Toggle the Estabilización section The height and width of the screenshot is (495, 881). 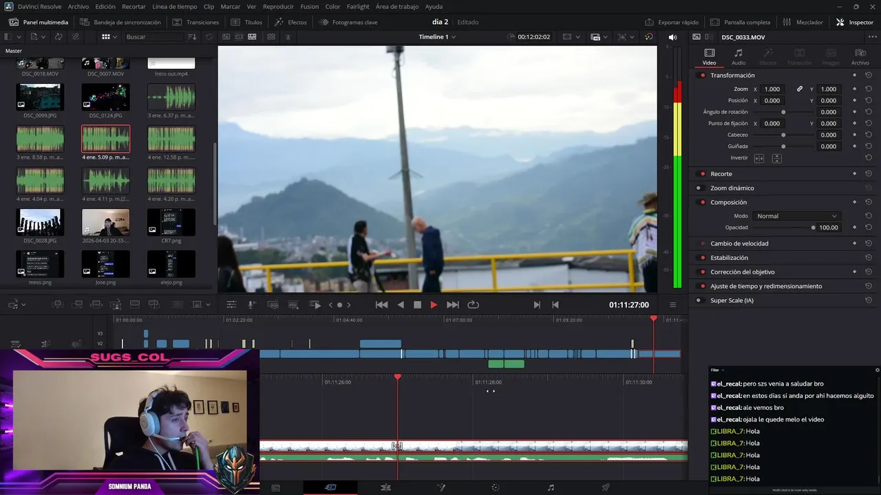tap(702, 258)
